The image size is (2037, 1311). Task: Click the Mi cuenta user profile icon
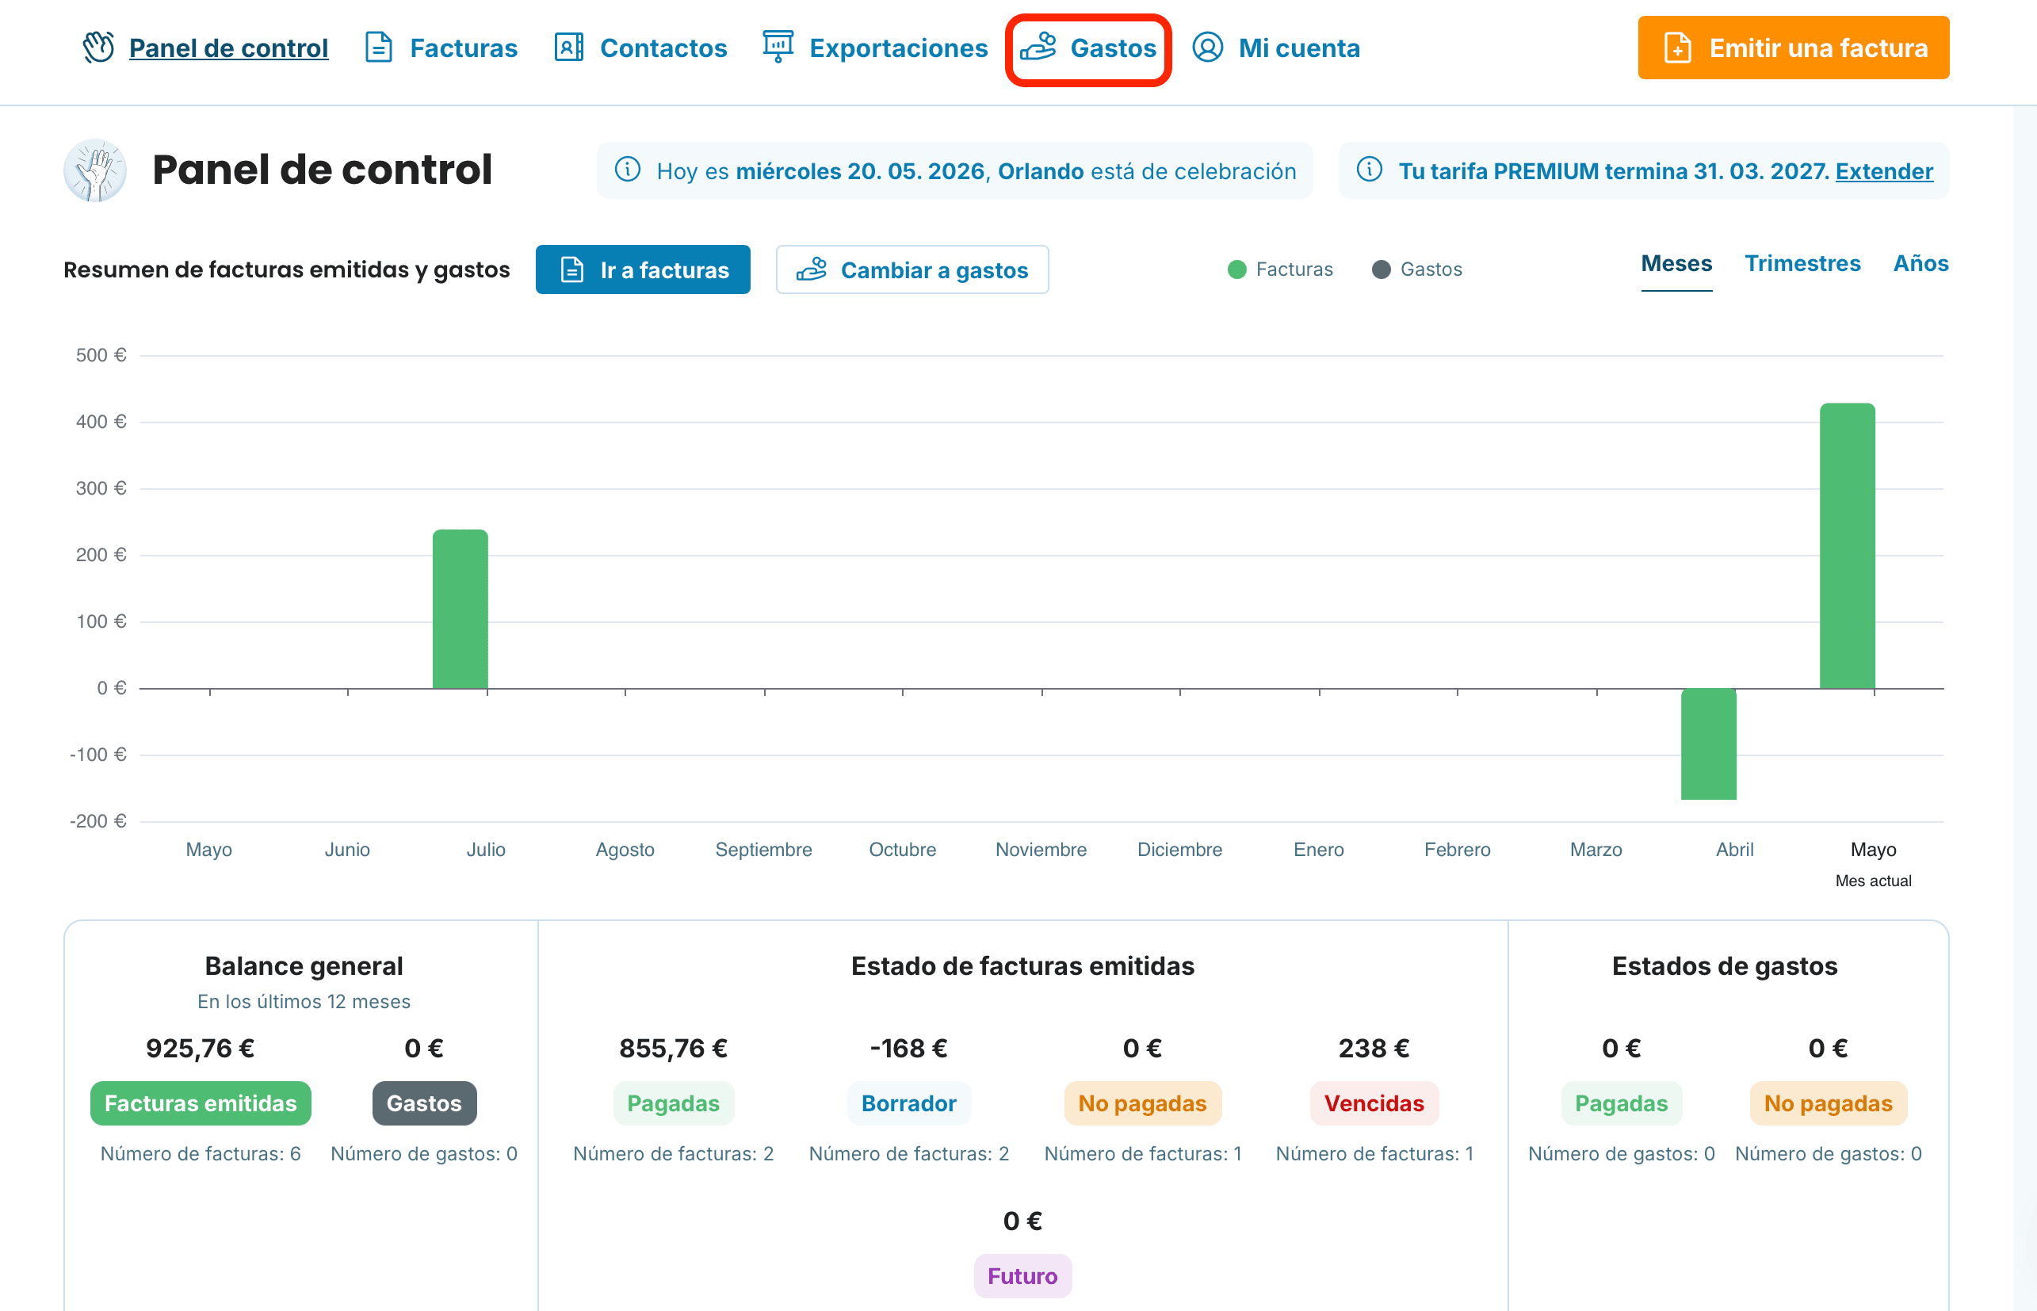[1207, 48]
